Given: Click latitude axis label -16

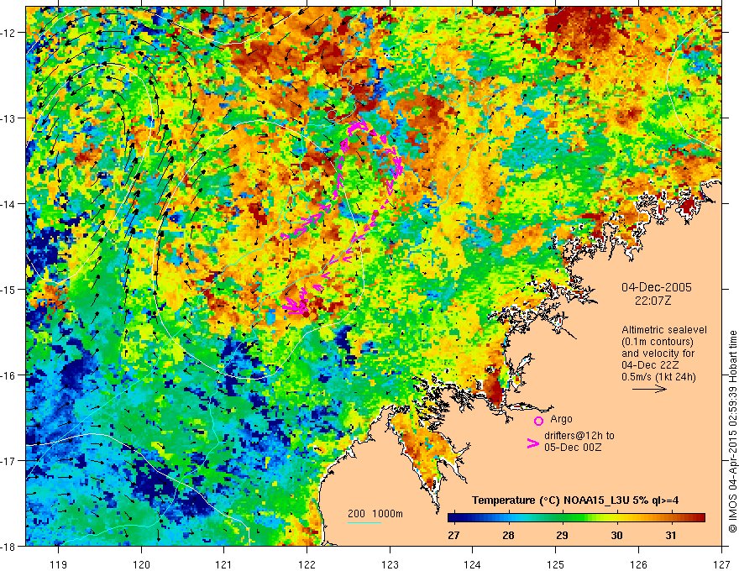Looking at the screenshot, I should tap(8, 375).
